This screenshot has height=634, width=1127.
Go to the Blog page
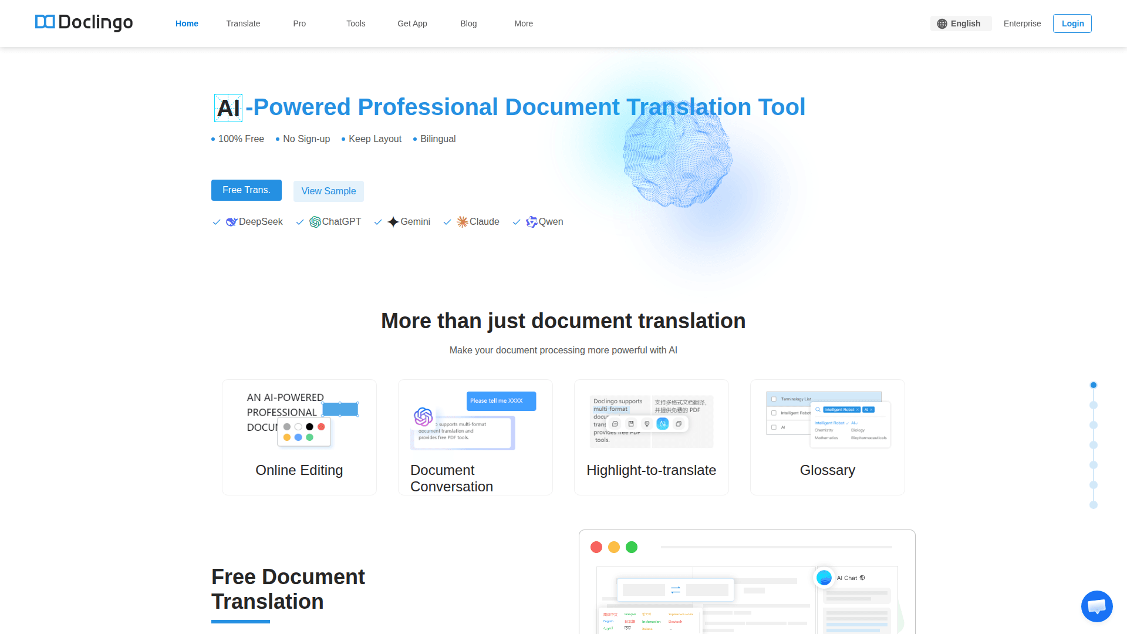pos(468,23)
